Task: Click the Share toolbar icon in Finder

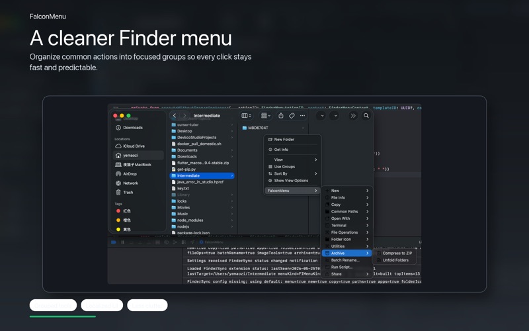Action: (x=280, y=115)
